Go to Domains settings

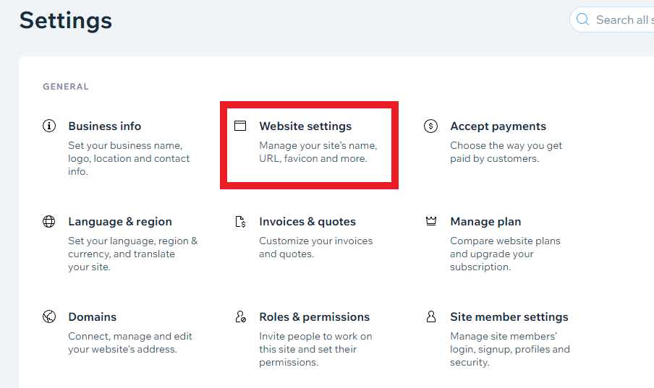pyautogui.click(x=93, y=317)
